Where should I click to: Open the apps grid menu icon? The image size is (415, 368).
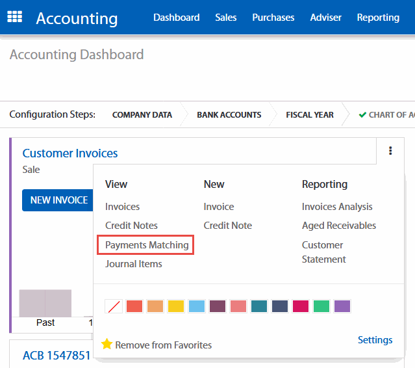pyautogui.click(x=14, y=18)
